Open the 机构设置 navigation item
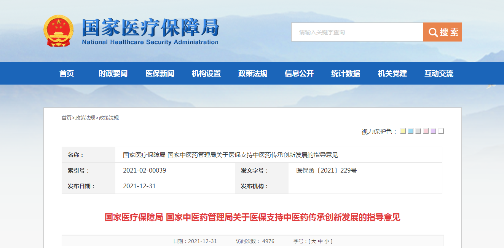Screen dimensions: 504x248 [206, 74]
